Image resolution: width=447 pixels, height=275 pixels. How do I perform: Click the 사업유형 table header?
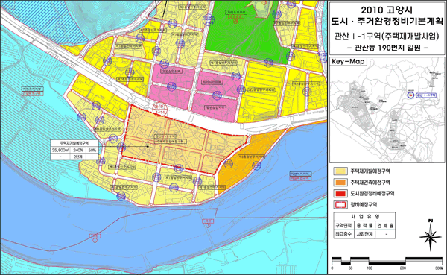pyautogui.click(x=364, y=217)
